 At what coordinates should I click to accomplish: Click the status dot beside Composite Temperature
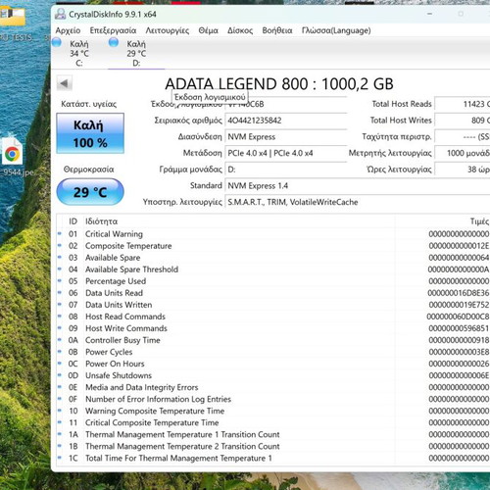(x=60, y=245)
